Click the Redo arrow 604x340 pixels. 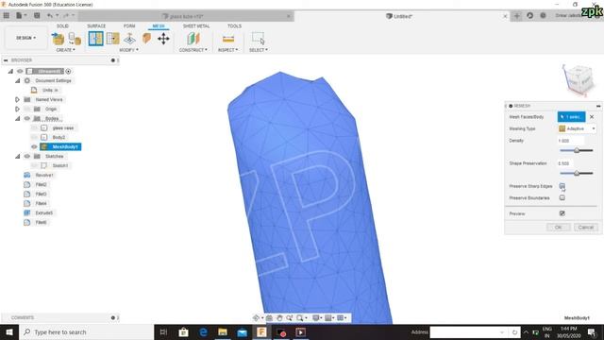[66, 16]
